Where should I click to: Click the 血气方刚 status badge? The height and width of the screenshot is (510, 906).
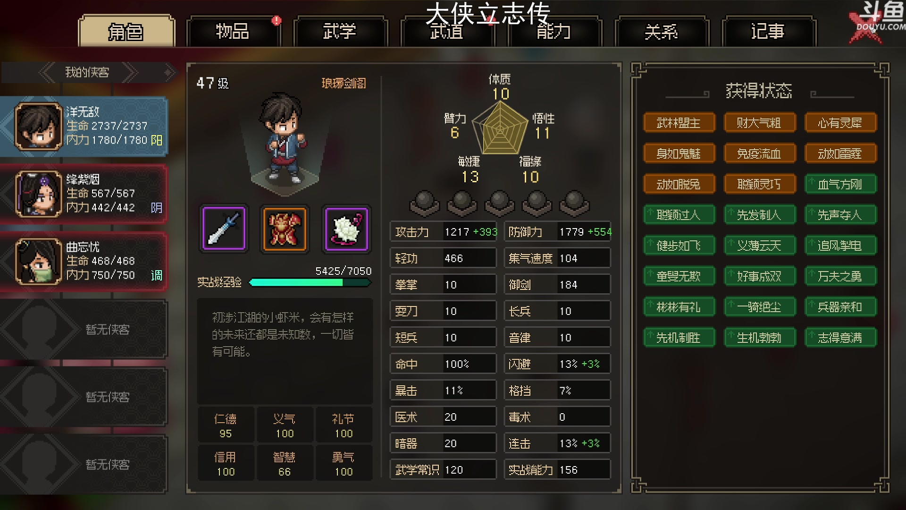pyautogui.click(x=840, y=185)
